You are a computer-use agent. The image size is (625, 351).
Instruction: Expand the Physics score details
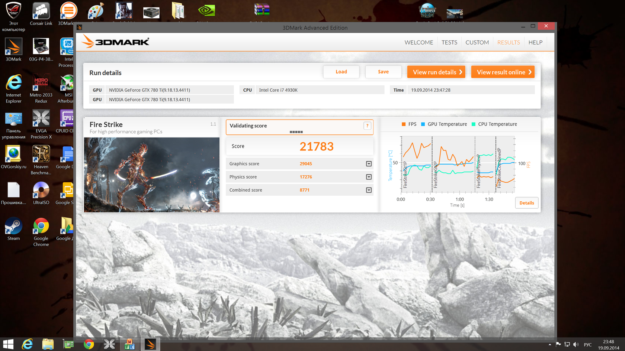(x=369, y=177)
